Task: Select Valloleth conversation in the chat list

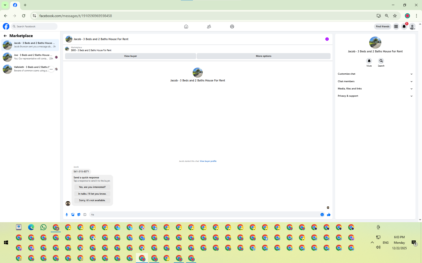Action: [30, 69]
